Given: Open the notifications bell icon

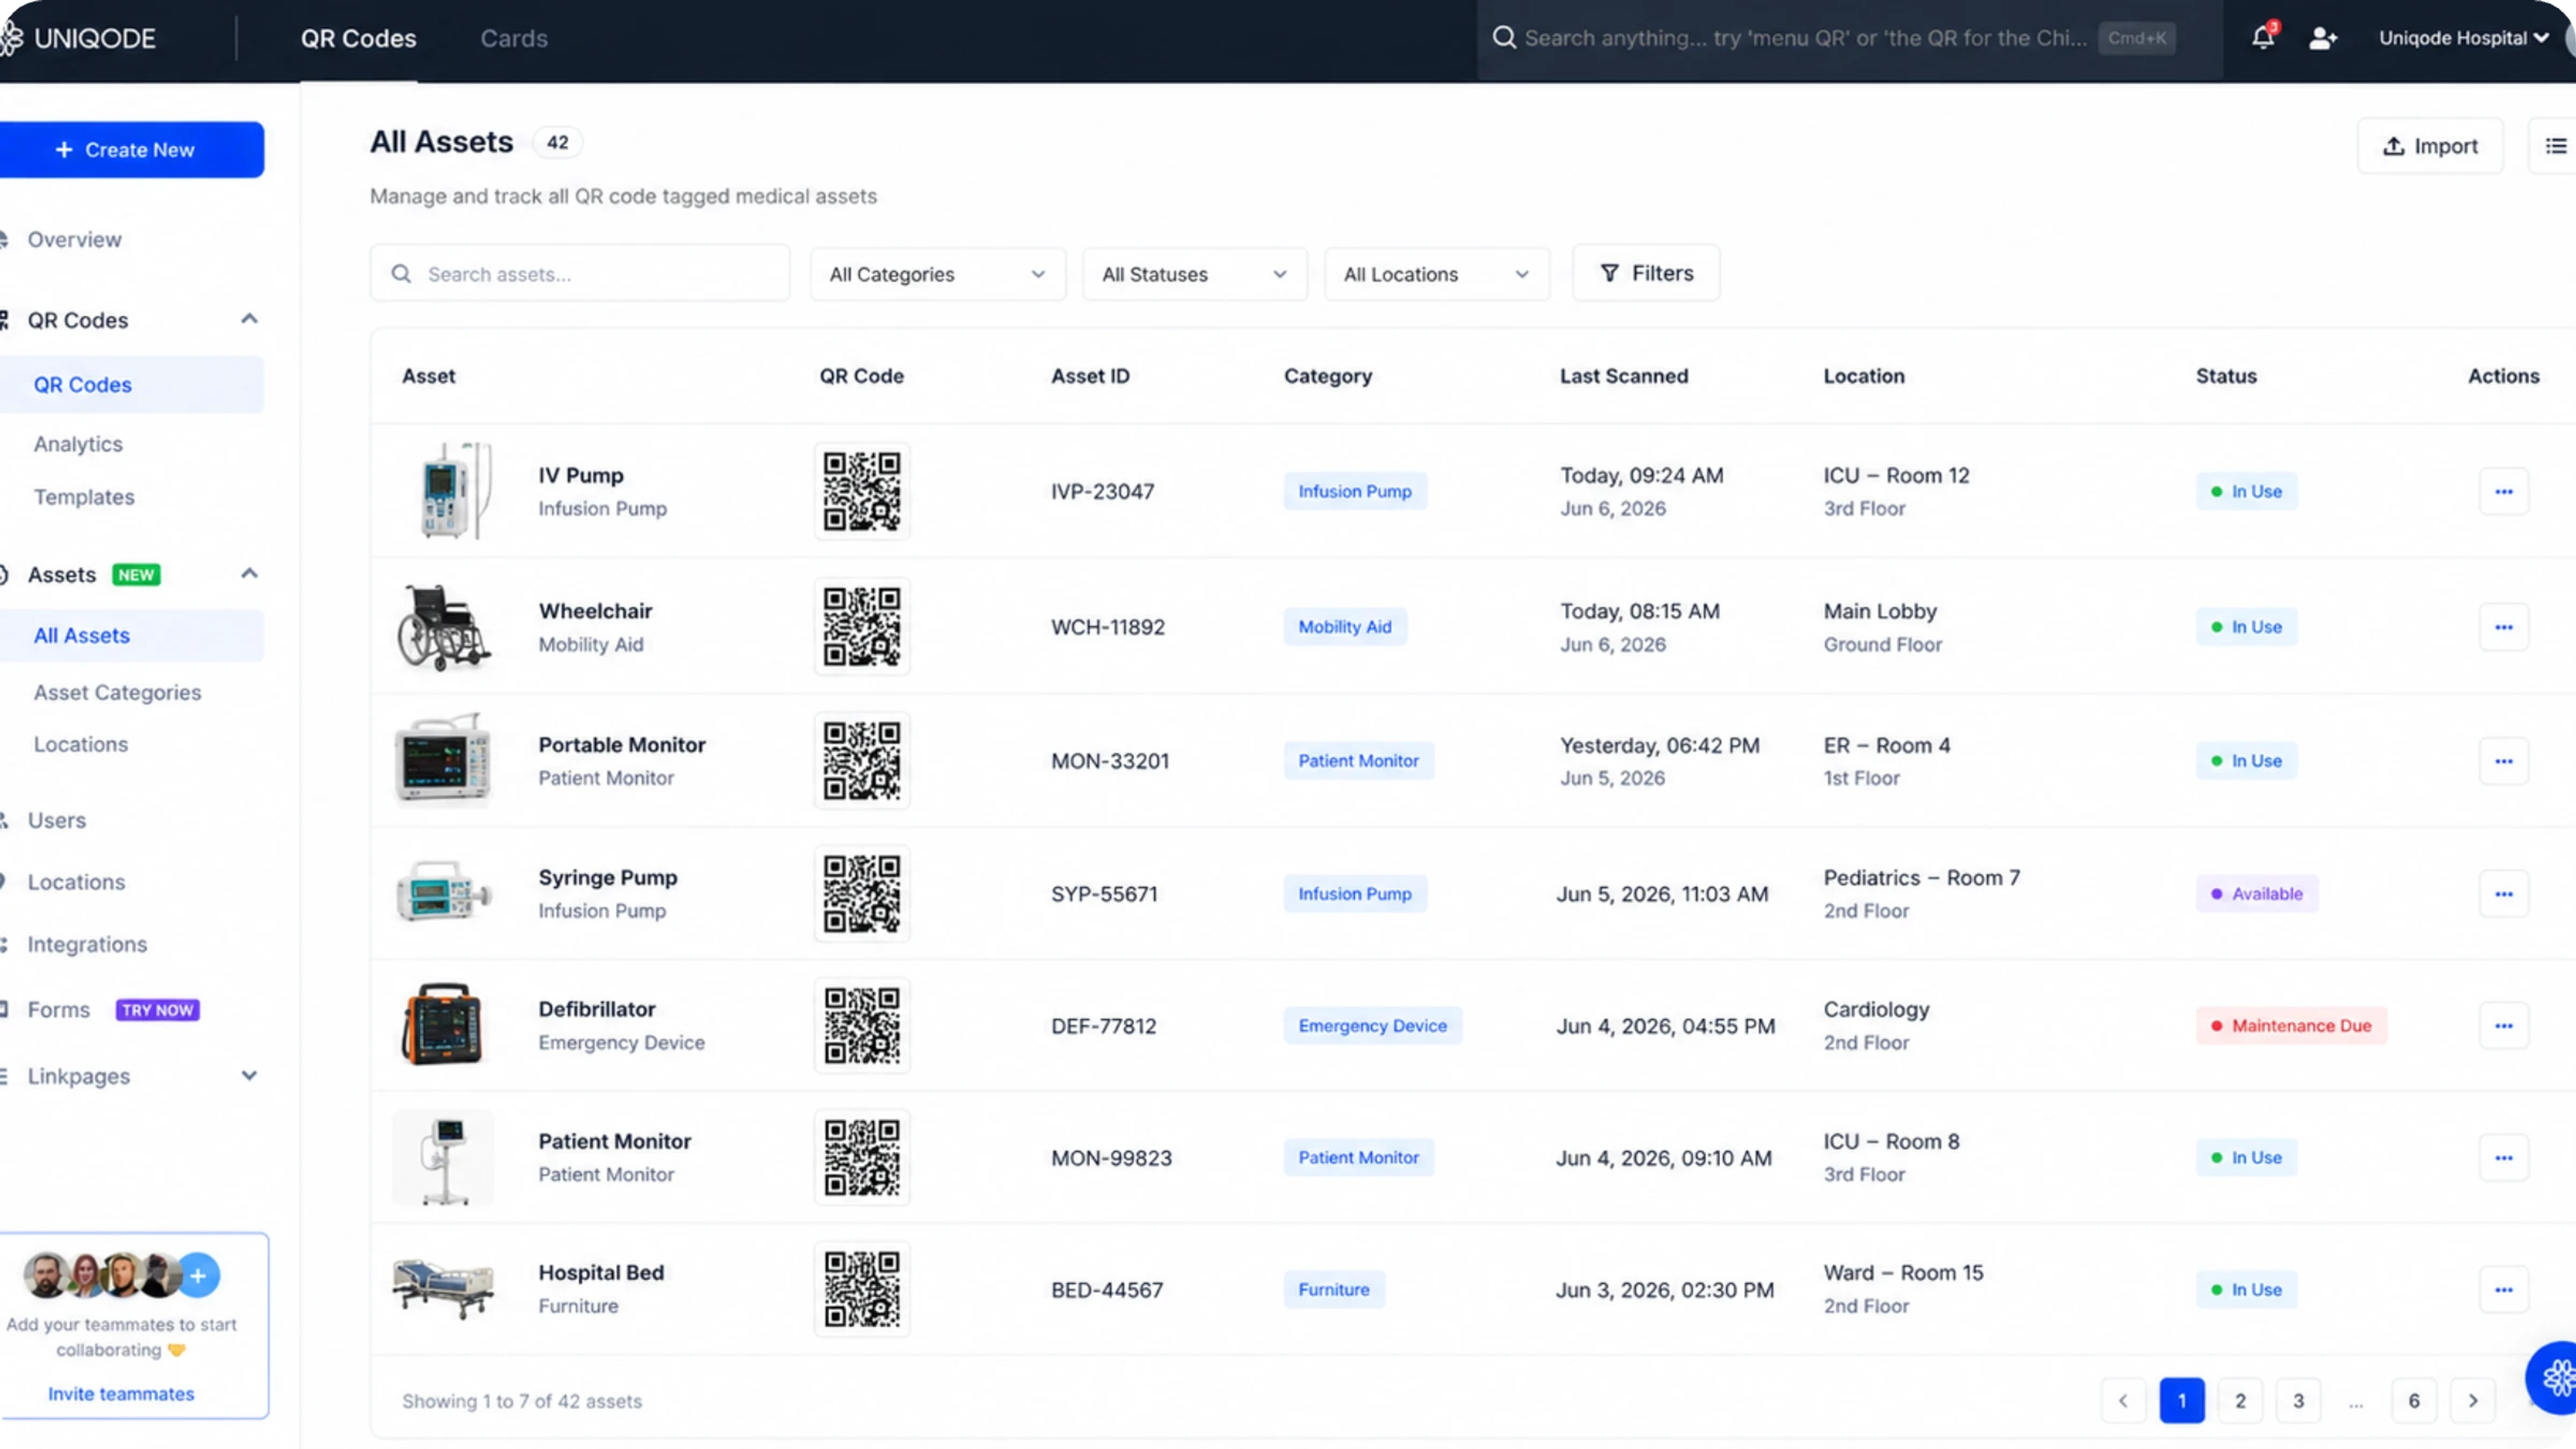Looking at the screenshot, I should point(2262,37).
